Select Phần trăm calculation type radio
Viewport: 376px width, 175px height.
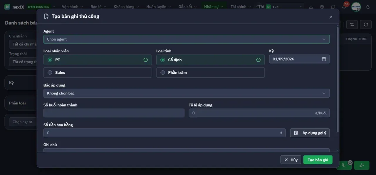pos(210,72)
